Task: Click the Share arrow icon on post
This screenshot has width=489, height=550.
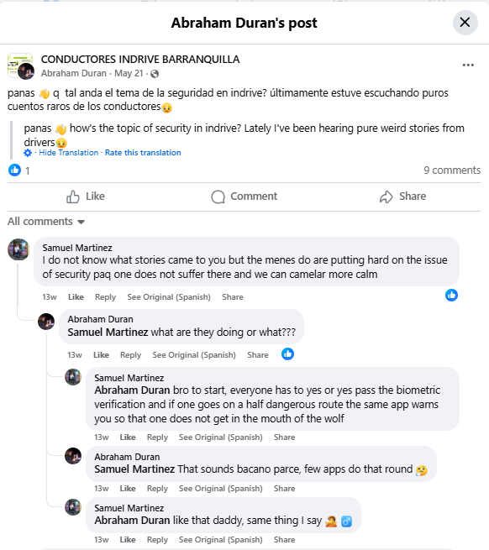Action: [386, 196]
